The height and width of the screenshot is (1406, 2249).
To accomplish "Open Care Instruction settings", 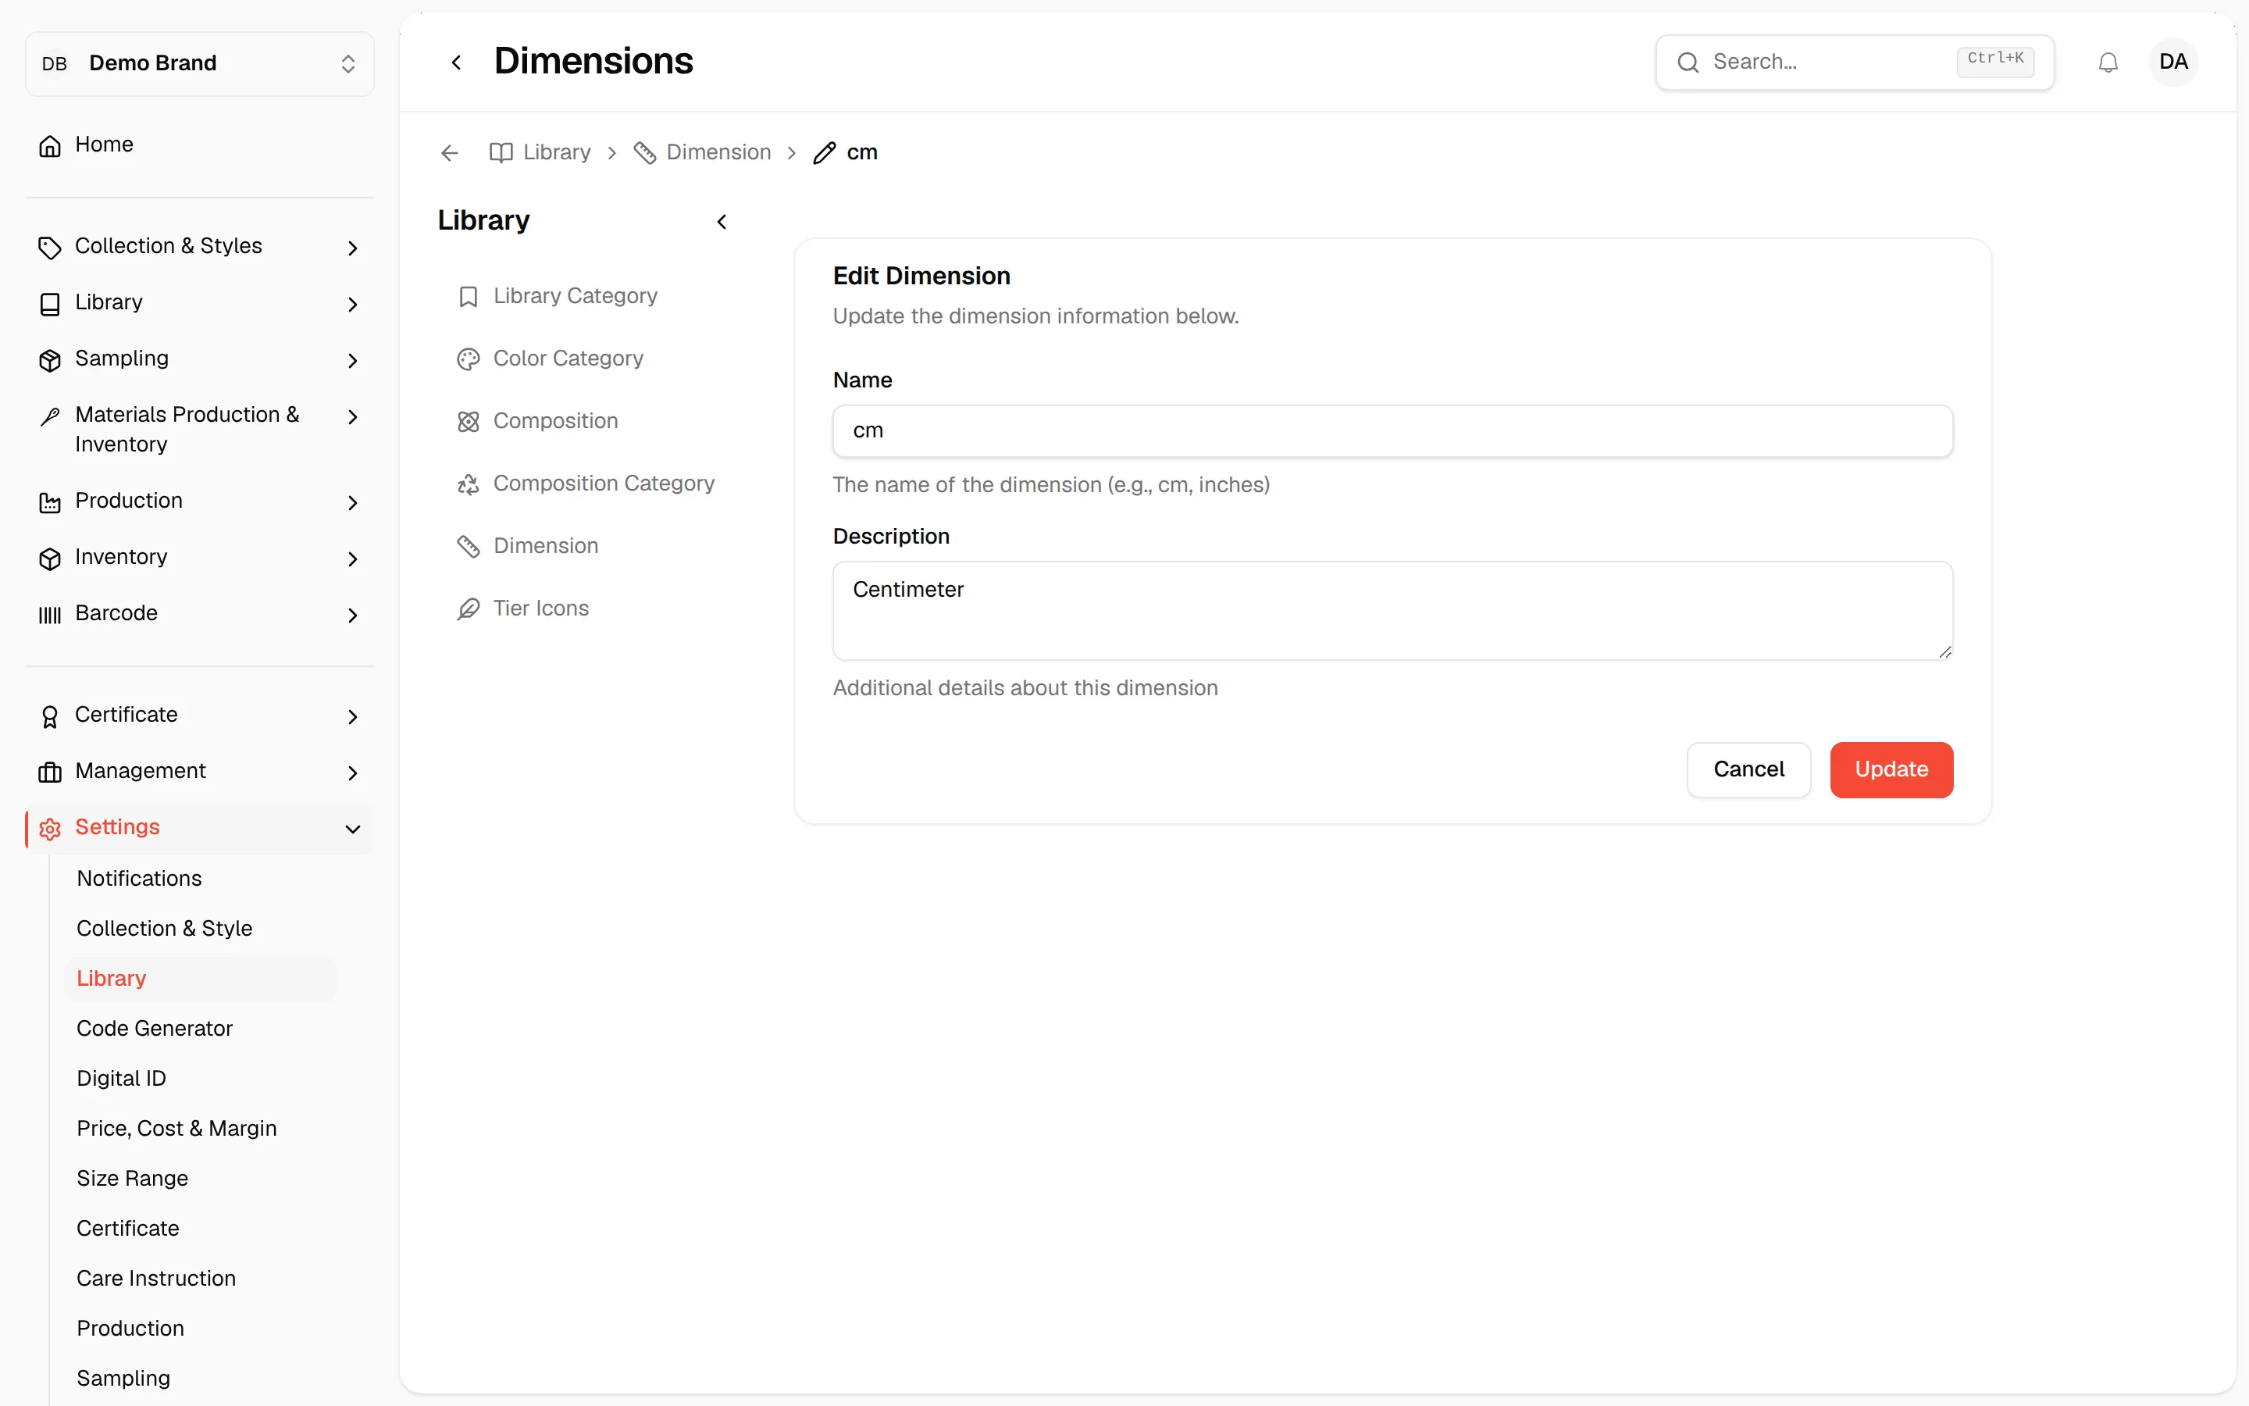I will coord(156,1278).
